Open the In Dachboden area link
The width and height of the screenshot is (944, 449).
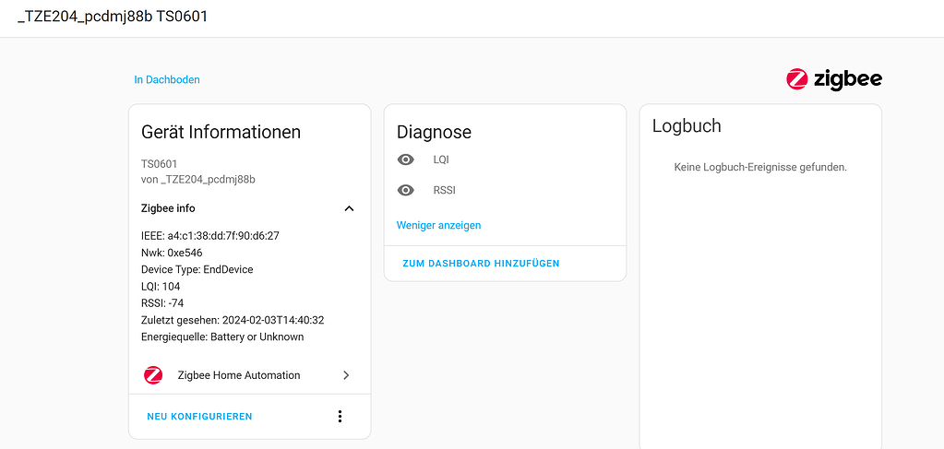[x=167, y=79]
